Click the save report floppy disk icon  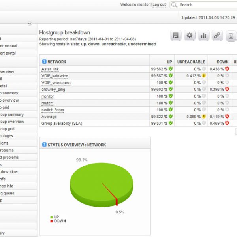tap(176, 36)
